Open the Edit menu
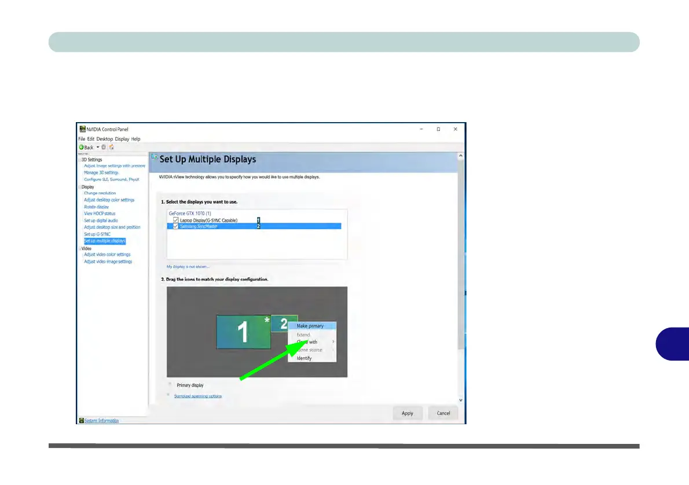The height and width of the screenshot is (485, 689). 90,139
